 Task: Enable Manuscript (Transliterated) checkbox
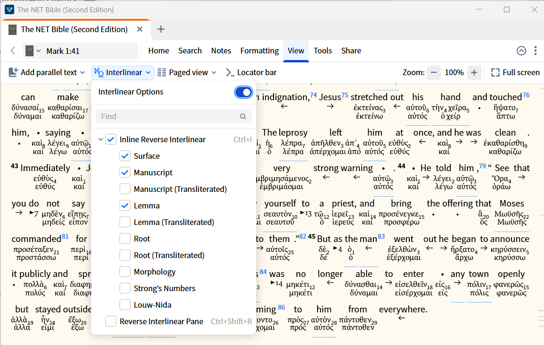[x=125, y=189]
